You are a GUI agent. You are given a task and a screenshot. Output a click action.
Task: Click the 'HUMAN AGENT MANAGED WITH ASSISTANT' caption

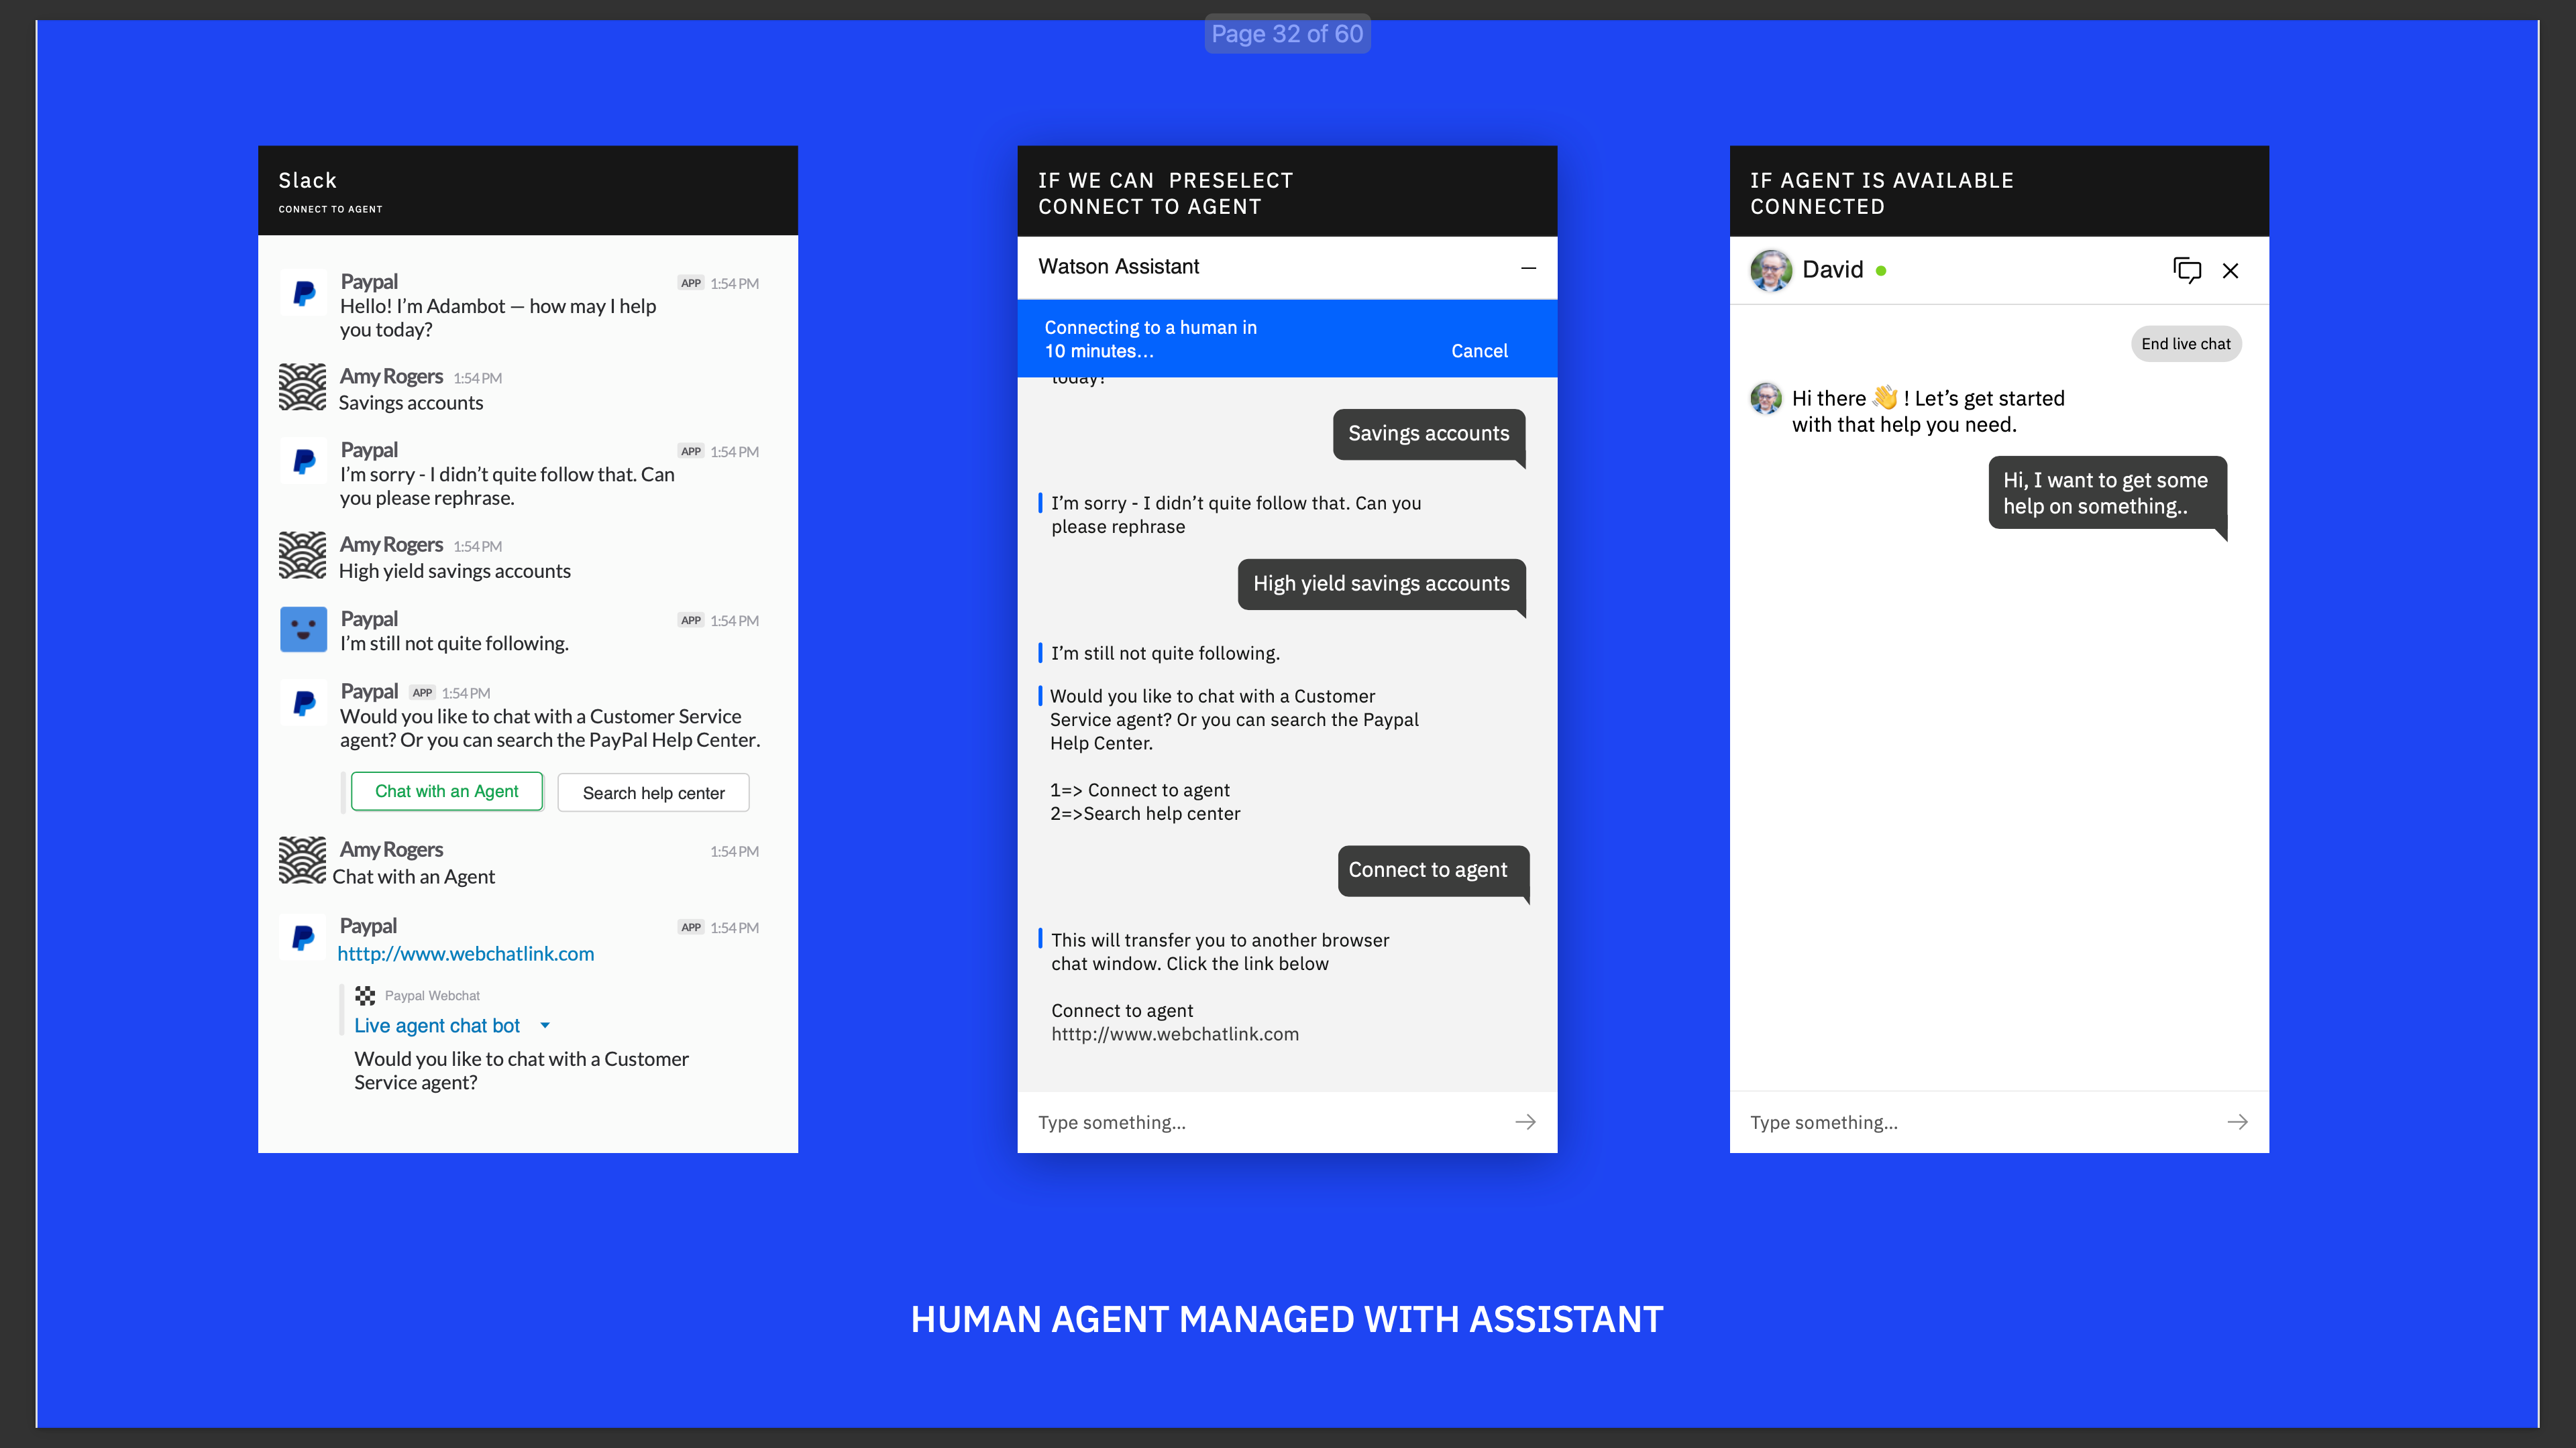coord(1287,1319)
